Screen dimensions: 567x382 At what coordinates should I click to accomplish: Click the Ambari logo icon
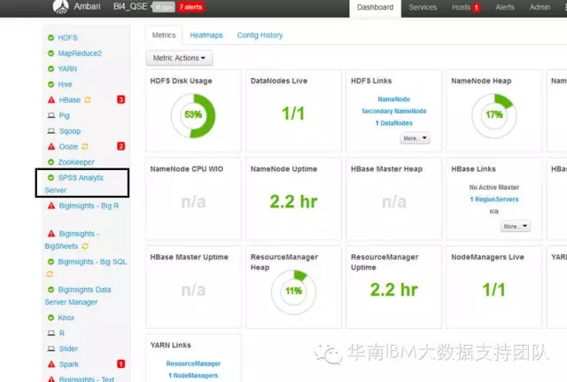[x=60, y=6]
